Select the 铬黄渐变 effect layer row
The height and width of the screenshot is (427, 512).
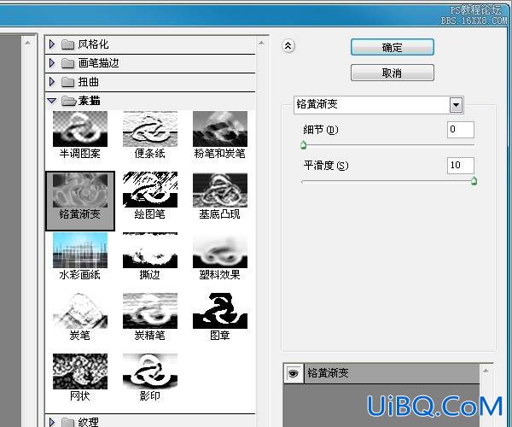coord(381,373)
